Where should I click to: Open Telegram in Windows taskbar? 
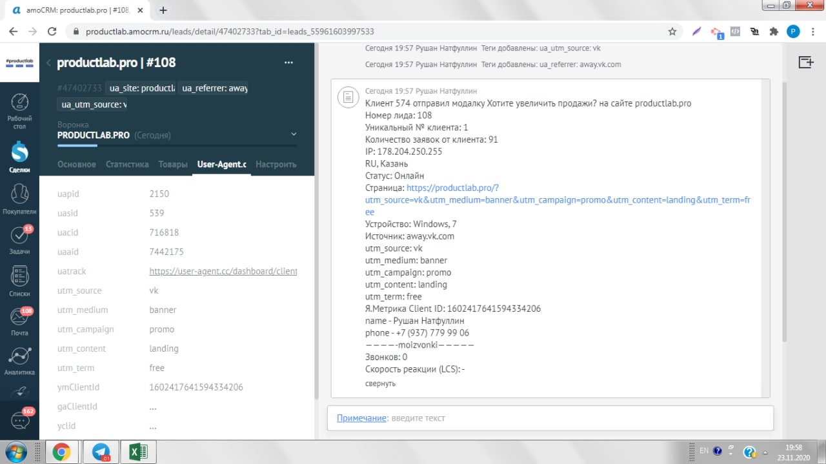coord(100,452)
